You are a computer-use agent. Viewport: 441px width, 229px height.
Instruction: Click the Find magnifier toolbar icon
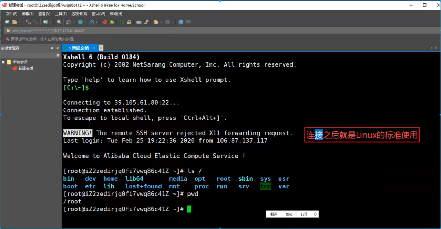pyautogui.click(x=59, y=22)
